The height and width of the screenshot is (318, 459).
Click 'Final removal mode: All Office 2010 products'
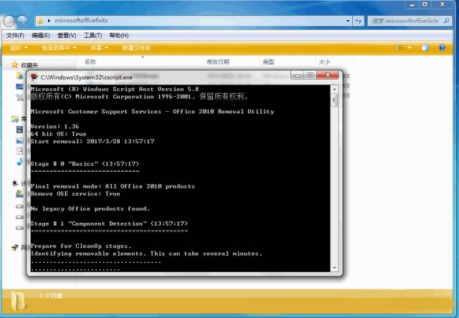click(113, 186)
